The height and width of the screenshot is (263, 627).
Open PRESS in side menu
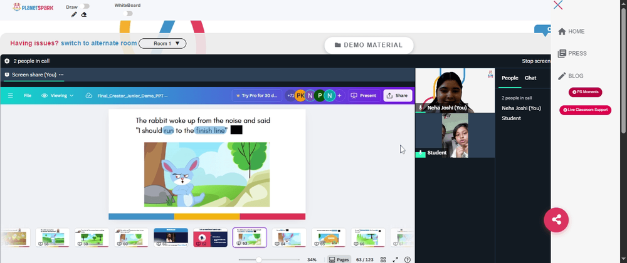click(572, 53)
